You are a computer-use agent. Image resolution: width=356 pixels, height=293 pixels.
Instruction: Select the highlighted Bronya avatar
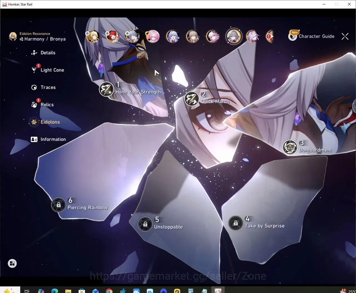tap(234, 36)
